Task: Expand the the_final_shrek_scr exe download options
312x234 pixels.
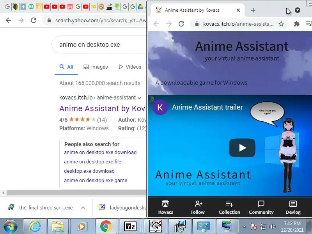Action: (83, 207)
